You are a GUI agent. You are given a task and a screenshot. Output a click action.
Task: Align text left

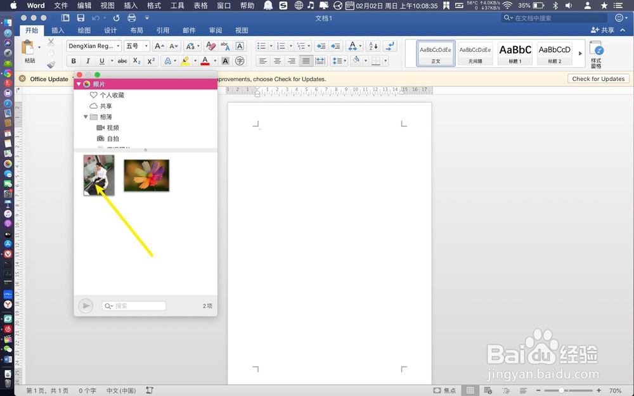[263, 61]
